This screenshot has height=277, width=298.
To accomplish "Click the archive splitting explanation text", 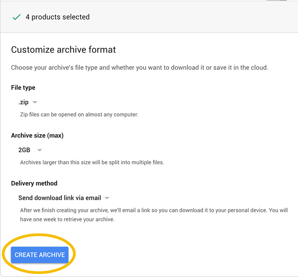I will click(92, 162).
